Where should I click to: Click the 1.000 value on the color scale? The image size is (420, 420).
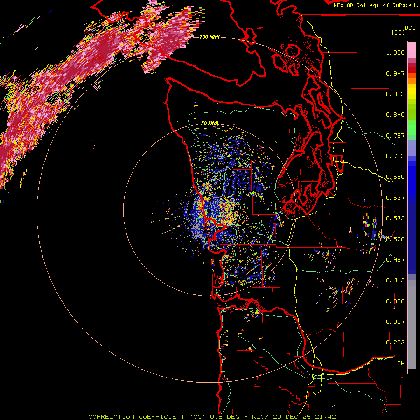coord(395,52)
